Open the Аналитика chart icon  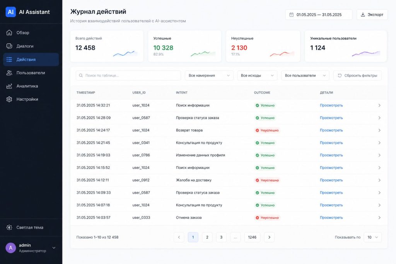coord(9,86)
